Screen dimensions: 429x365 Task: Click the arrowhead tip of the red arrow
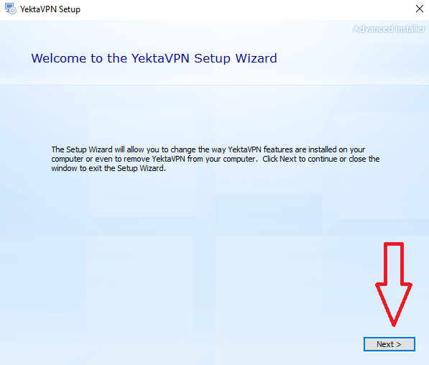pos(394,323)
